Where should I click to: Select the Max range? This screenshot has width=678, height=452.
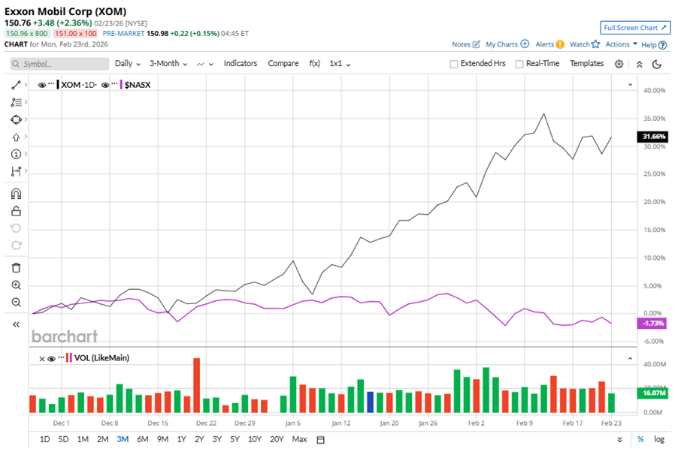pos(299,439)
